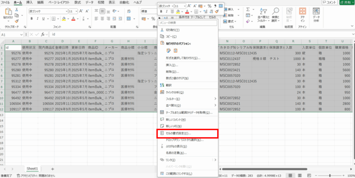This screenshot has height=178, width=355.
Task: Click the 挿入 button in Cells group
Action: (228, 9)
